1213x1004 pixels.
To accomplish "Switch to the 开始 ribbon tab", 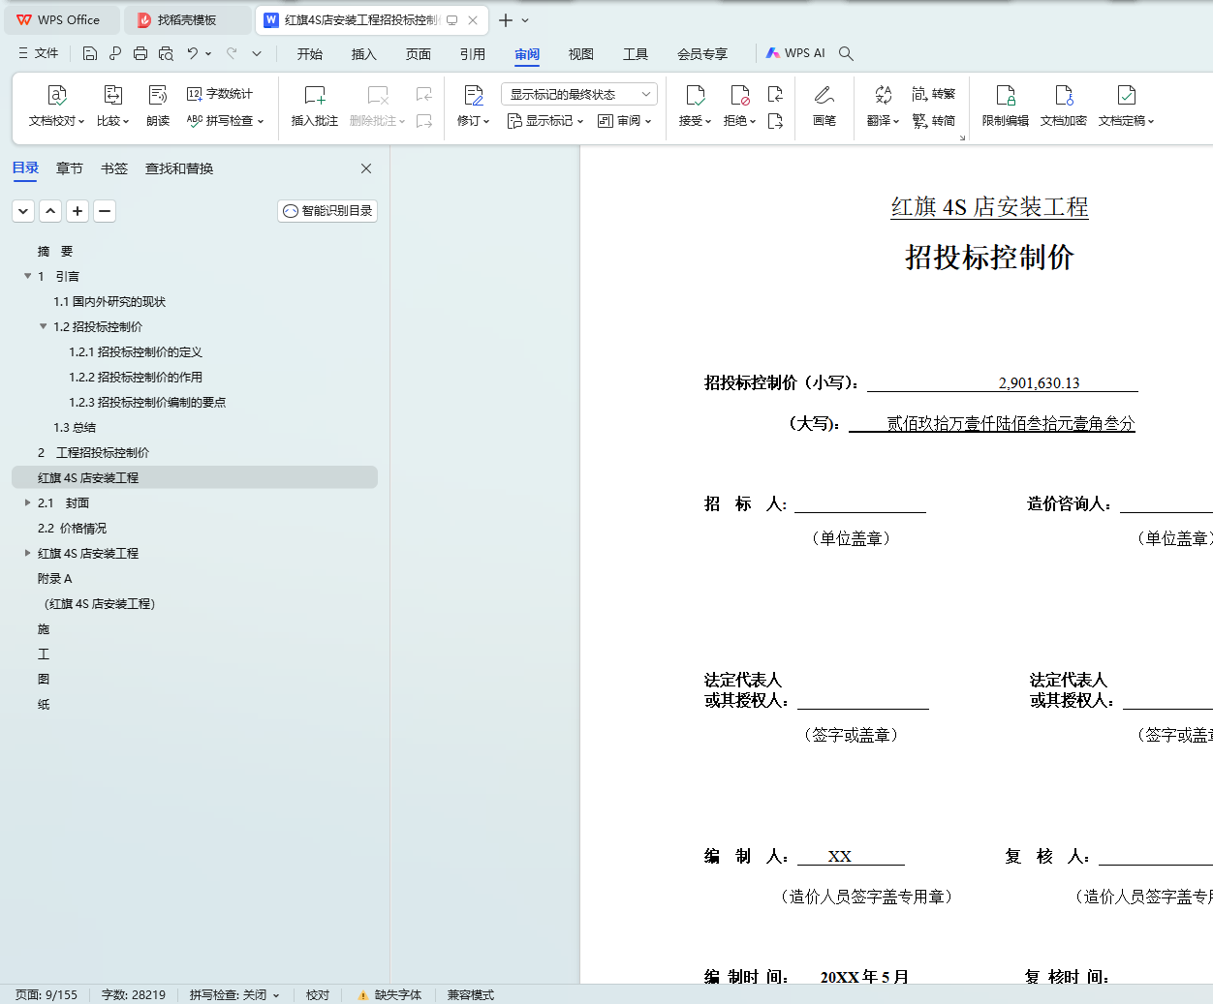I will (310, 54).
